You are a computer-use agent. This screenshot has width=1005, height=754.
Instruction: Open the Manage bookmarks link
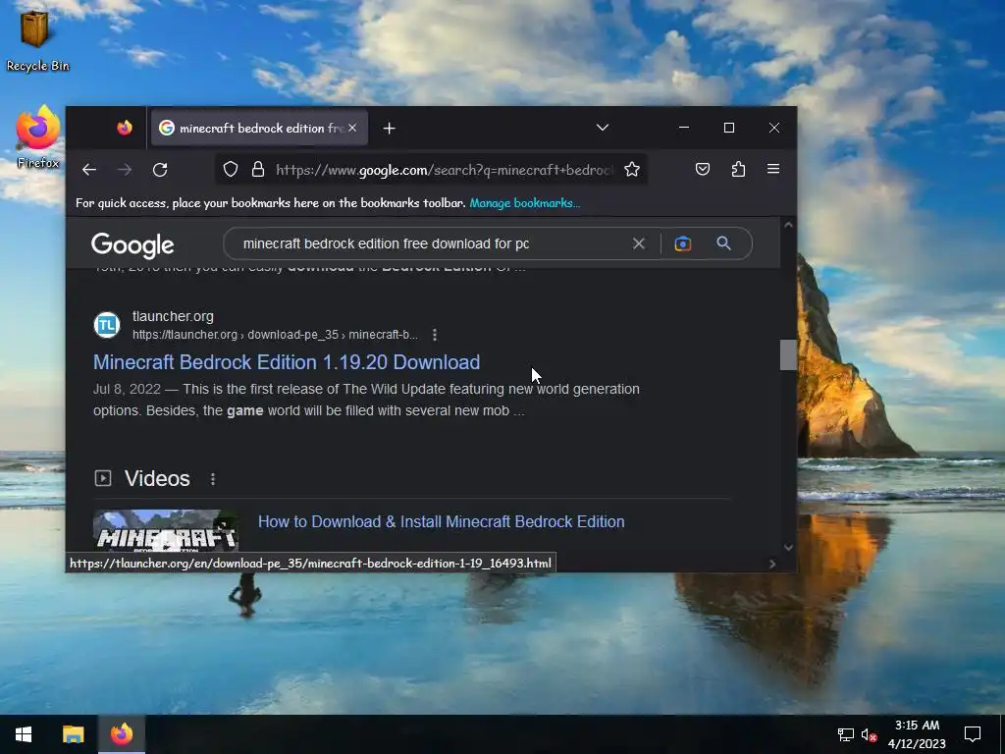524,202
